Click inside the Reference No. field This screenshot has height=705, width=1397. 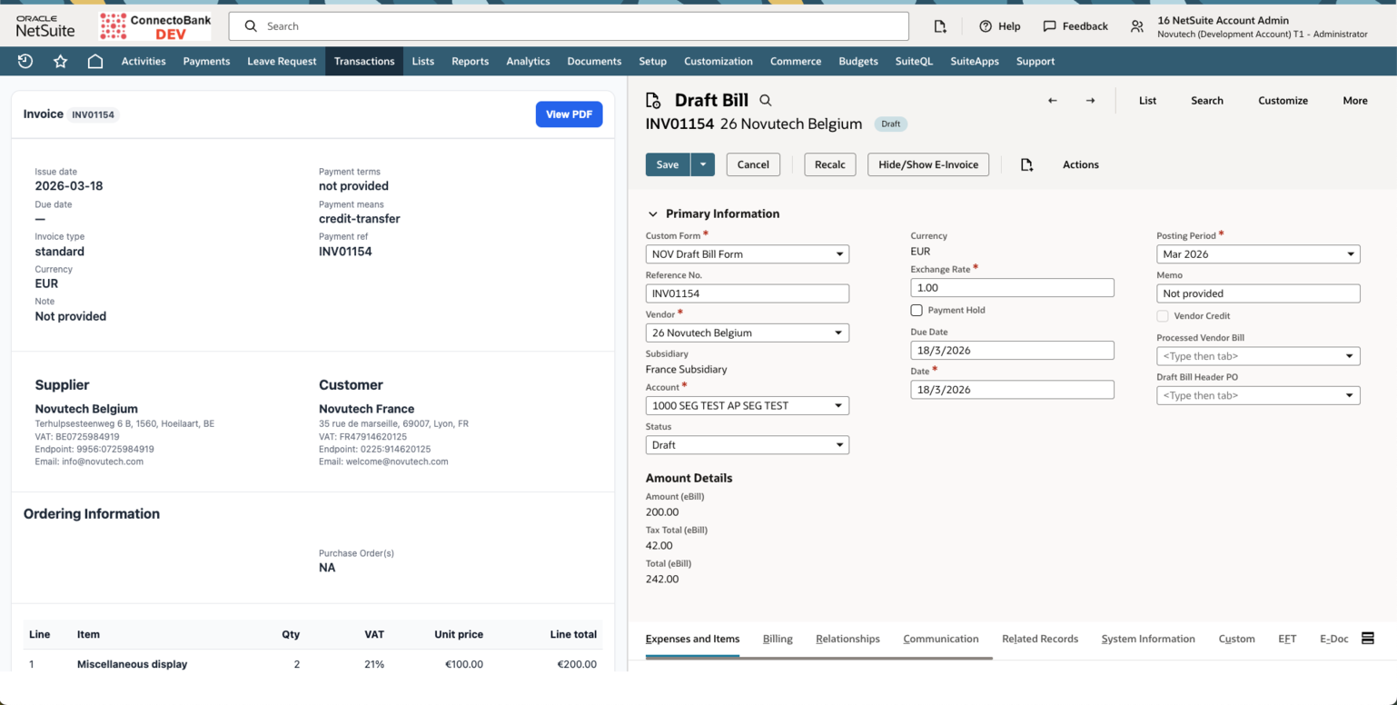pos(747,293)
